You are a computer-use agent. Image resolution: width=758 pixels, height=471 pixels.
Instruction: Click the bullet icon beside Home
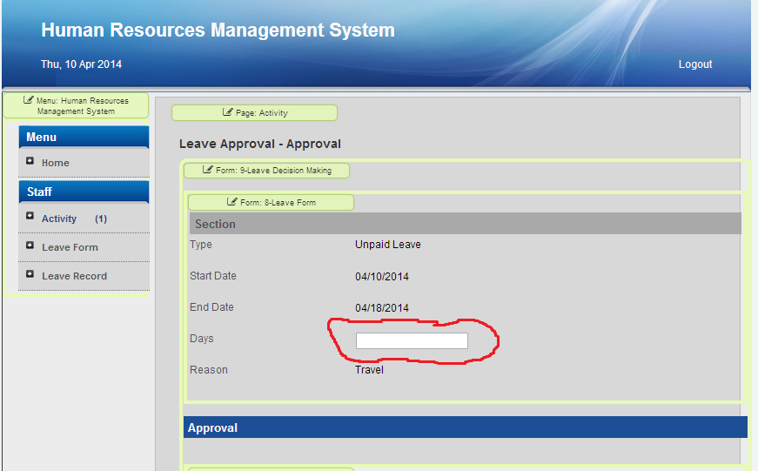point(30,161)
